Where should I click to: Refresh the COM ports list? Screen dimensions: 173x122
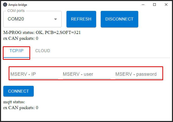pyautogui.click(x=81, y=19)
